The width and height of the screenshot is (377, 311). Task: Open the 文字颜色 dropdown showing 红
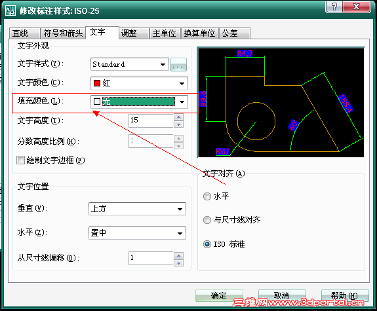point(139,83)
